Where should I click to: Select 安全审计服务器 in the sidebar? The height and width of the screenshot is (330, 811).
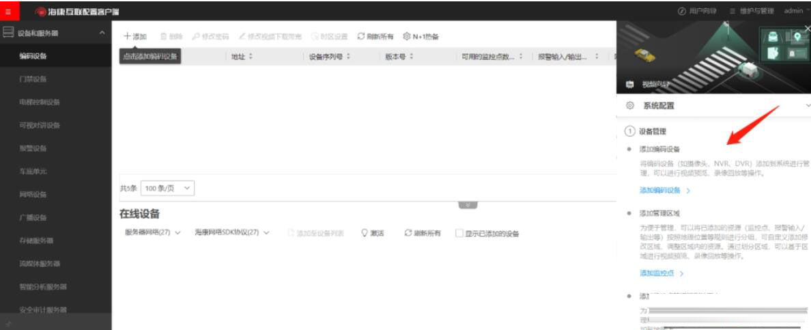pos(56,310)
